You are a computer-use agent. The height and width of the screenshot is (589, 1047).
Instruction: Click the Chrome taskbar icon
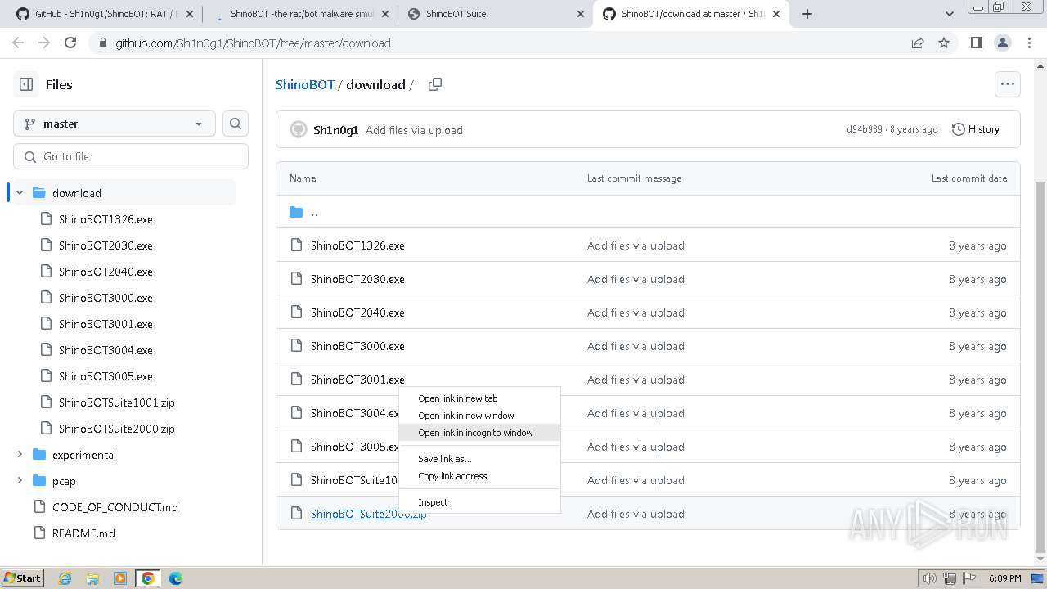pos(147,578)
